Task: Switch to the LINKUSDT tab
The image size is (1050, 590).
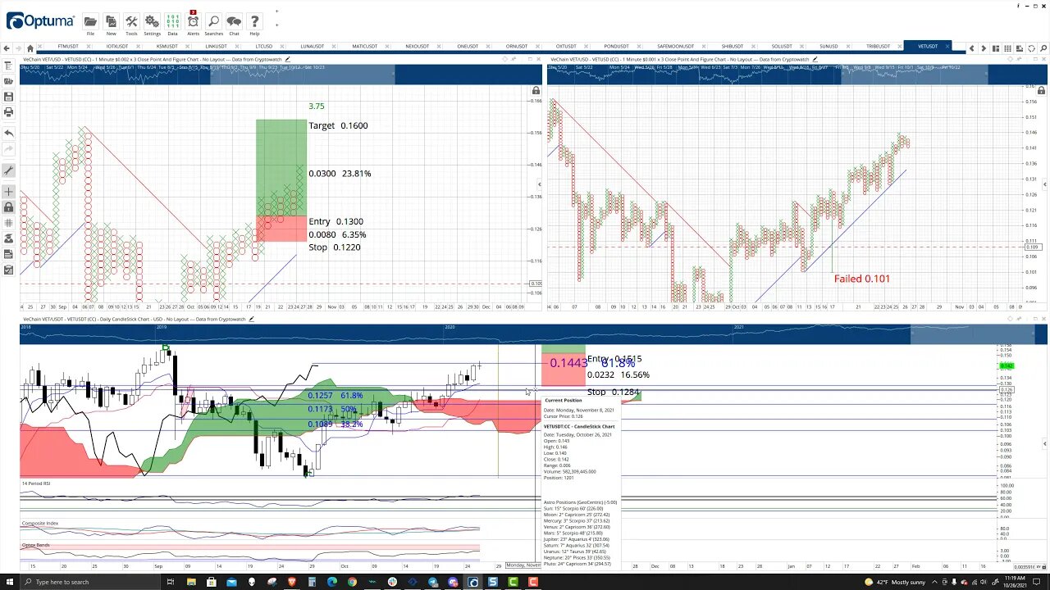Action: [x=217, y=47]
